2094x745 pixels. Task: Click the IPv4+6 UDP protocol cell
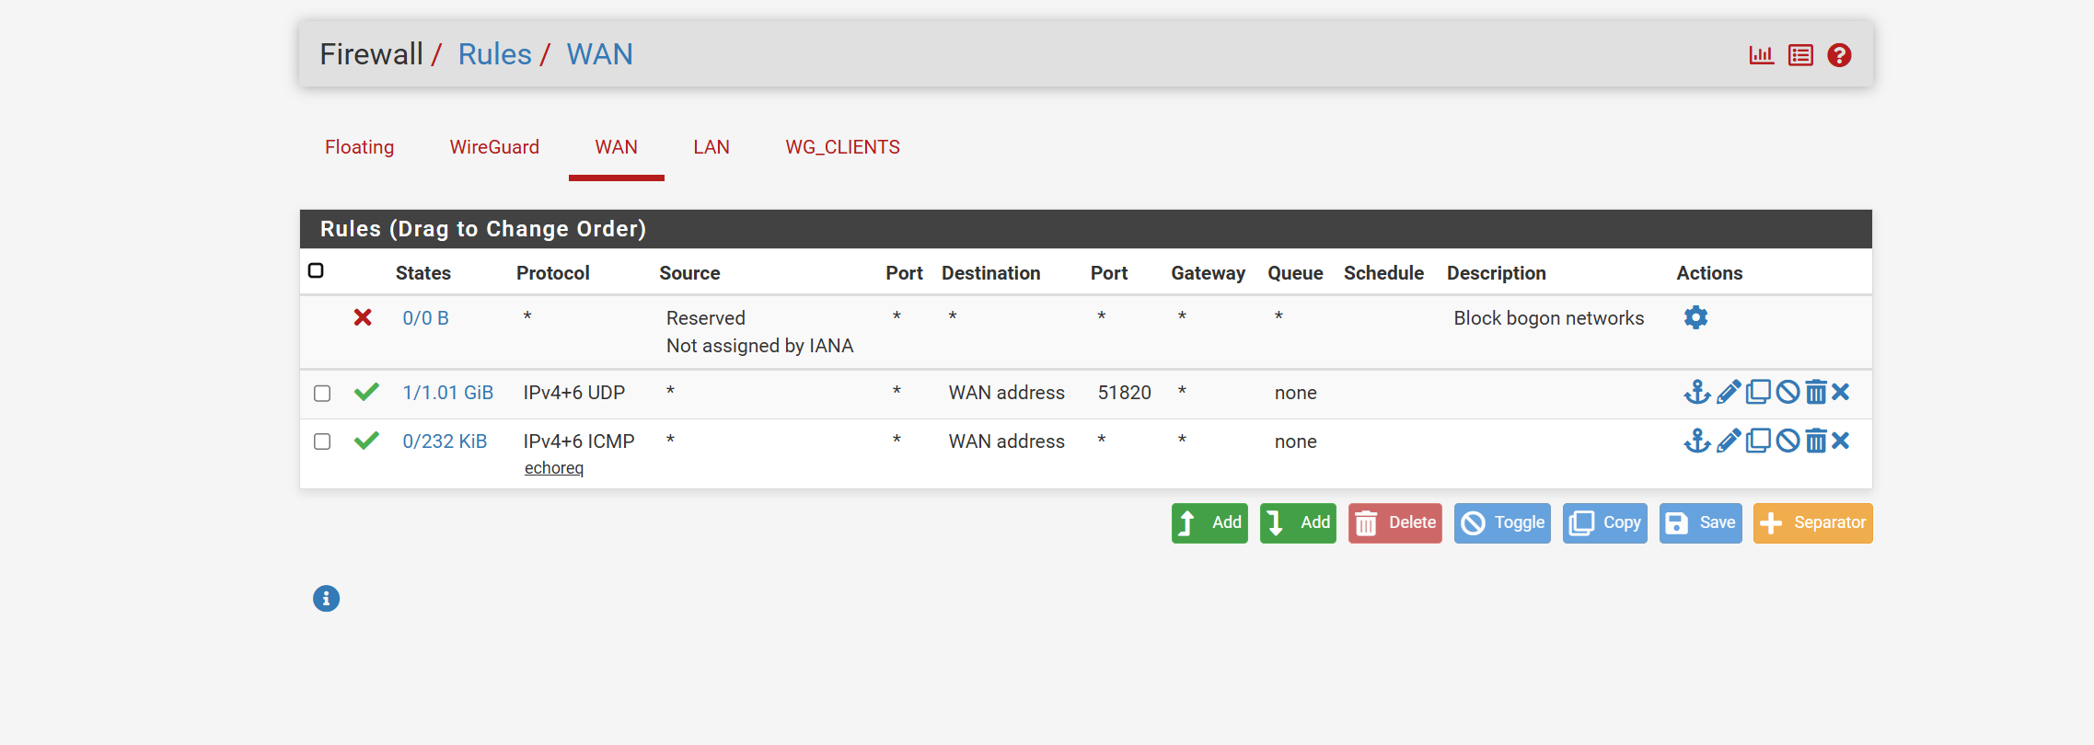click(x=574, y=393)
